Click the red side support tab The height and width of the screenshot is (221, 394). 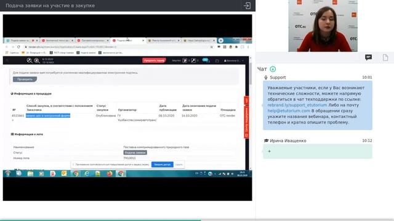[246, 122]
